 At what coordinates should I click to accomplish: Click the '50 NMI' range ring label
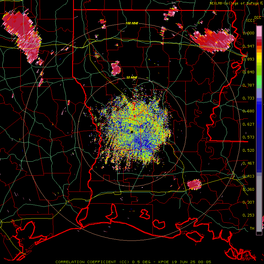[132, 77]
